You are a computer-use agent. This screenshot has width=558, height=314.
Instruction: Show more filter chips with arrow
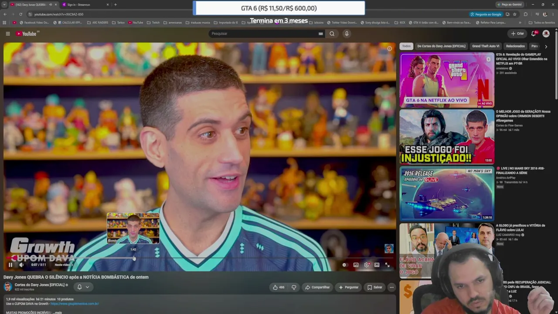546,46
